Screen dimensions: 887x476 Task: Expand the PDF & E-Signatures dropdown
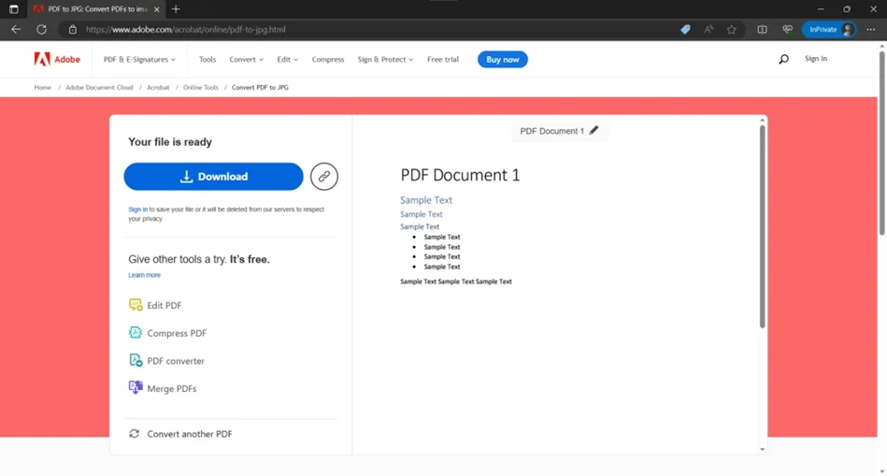139,60
